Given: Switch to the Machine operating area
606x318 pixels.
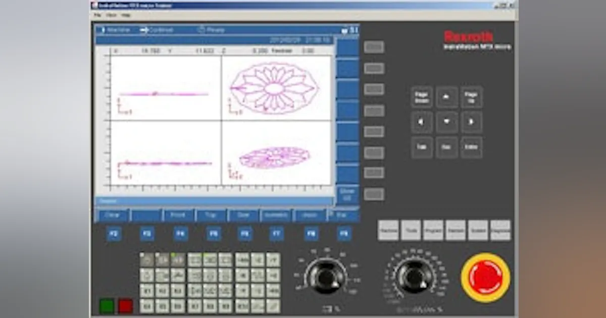Looking at the screenshot, I should point(388,230).
